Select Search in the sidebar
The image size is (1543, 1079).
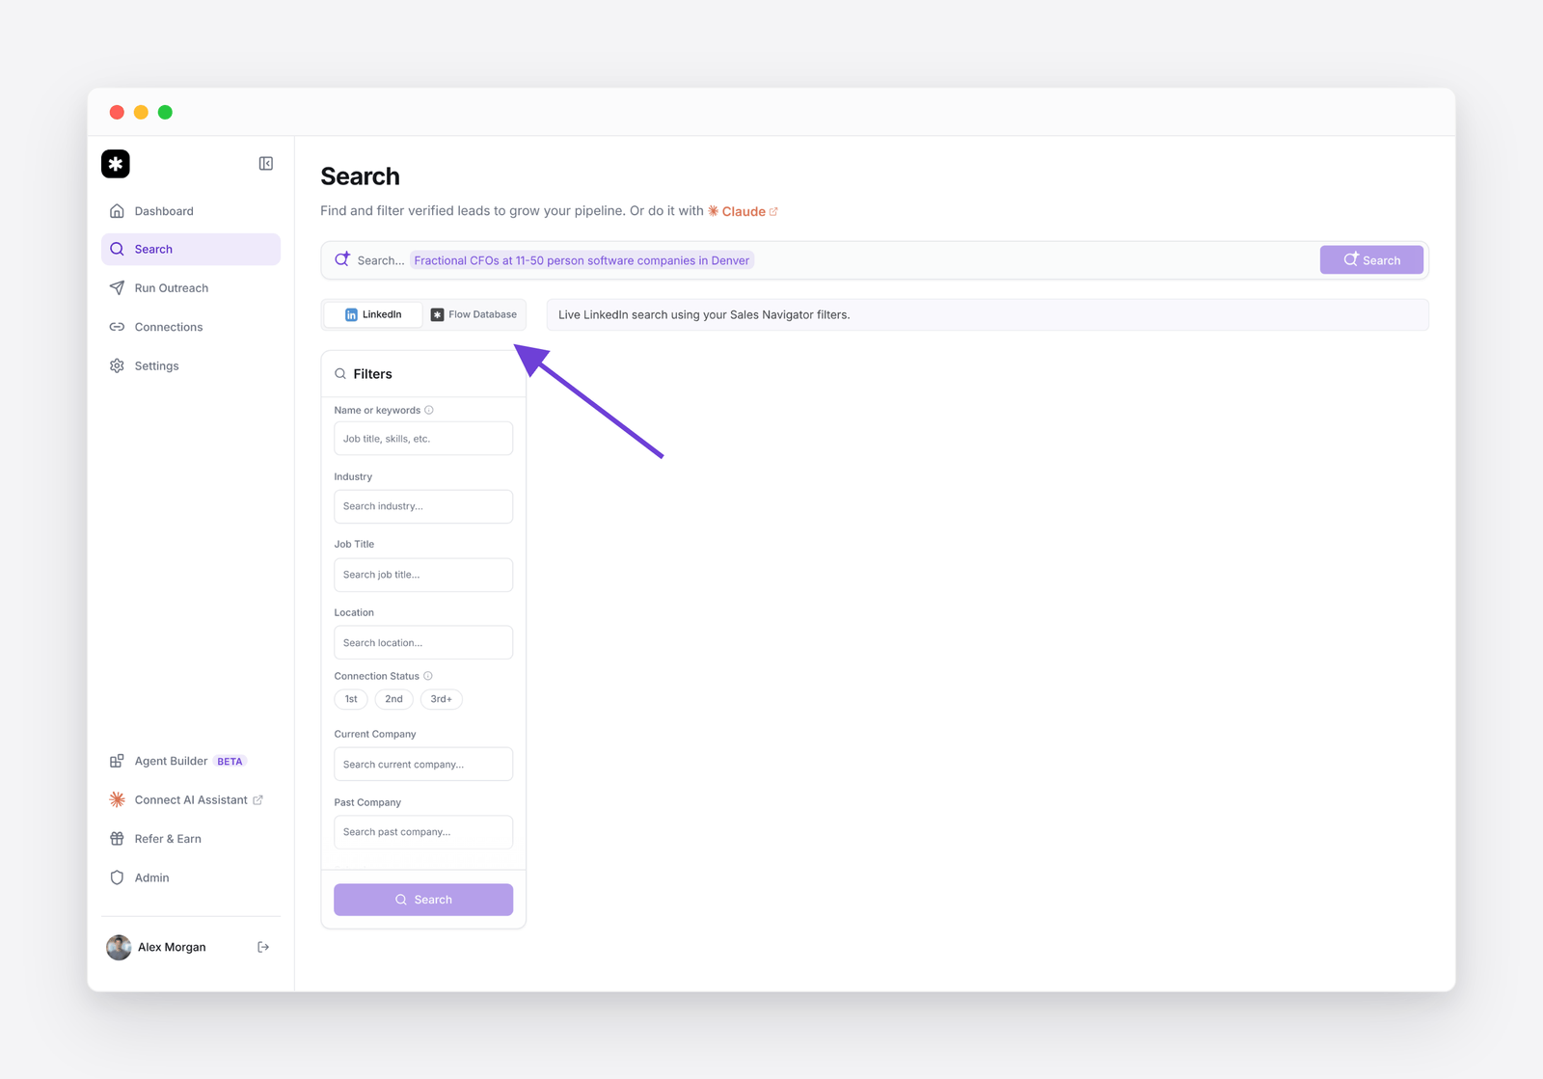191,249
